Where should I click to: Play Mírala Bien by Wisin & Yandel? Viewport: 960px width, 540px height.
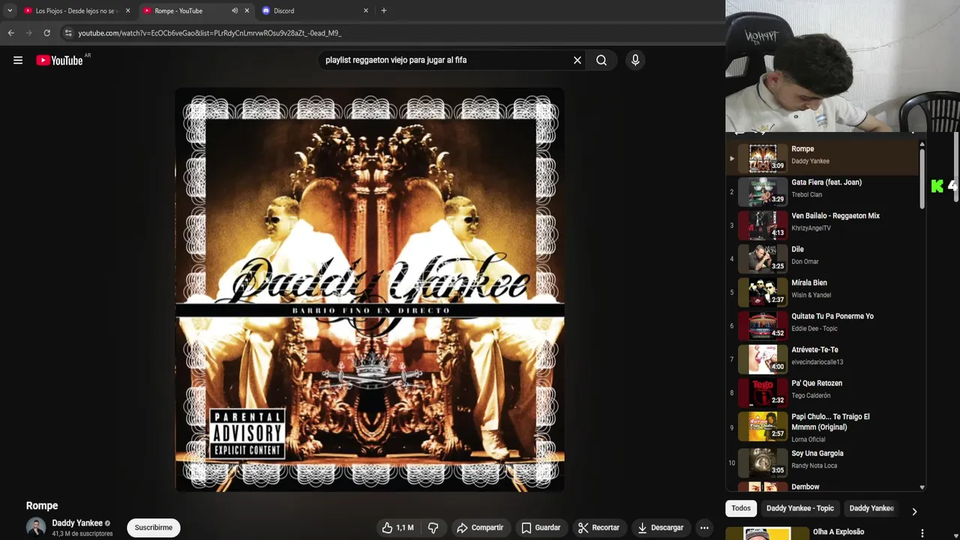823,292
